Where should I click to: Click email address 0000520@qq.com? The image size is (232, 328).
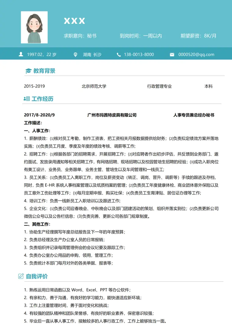[196, 55]
